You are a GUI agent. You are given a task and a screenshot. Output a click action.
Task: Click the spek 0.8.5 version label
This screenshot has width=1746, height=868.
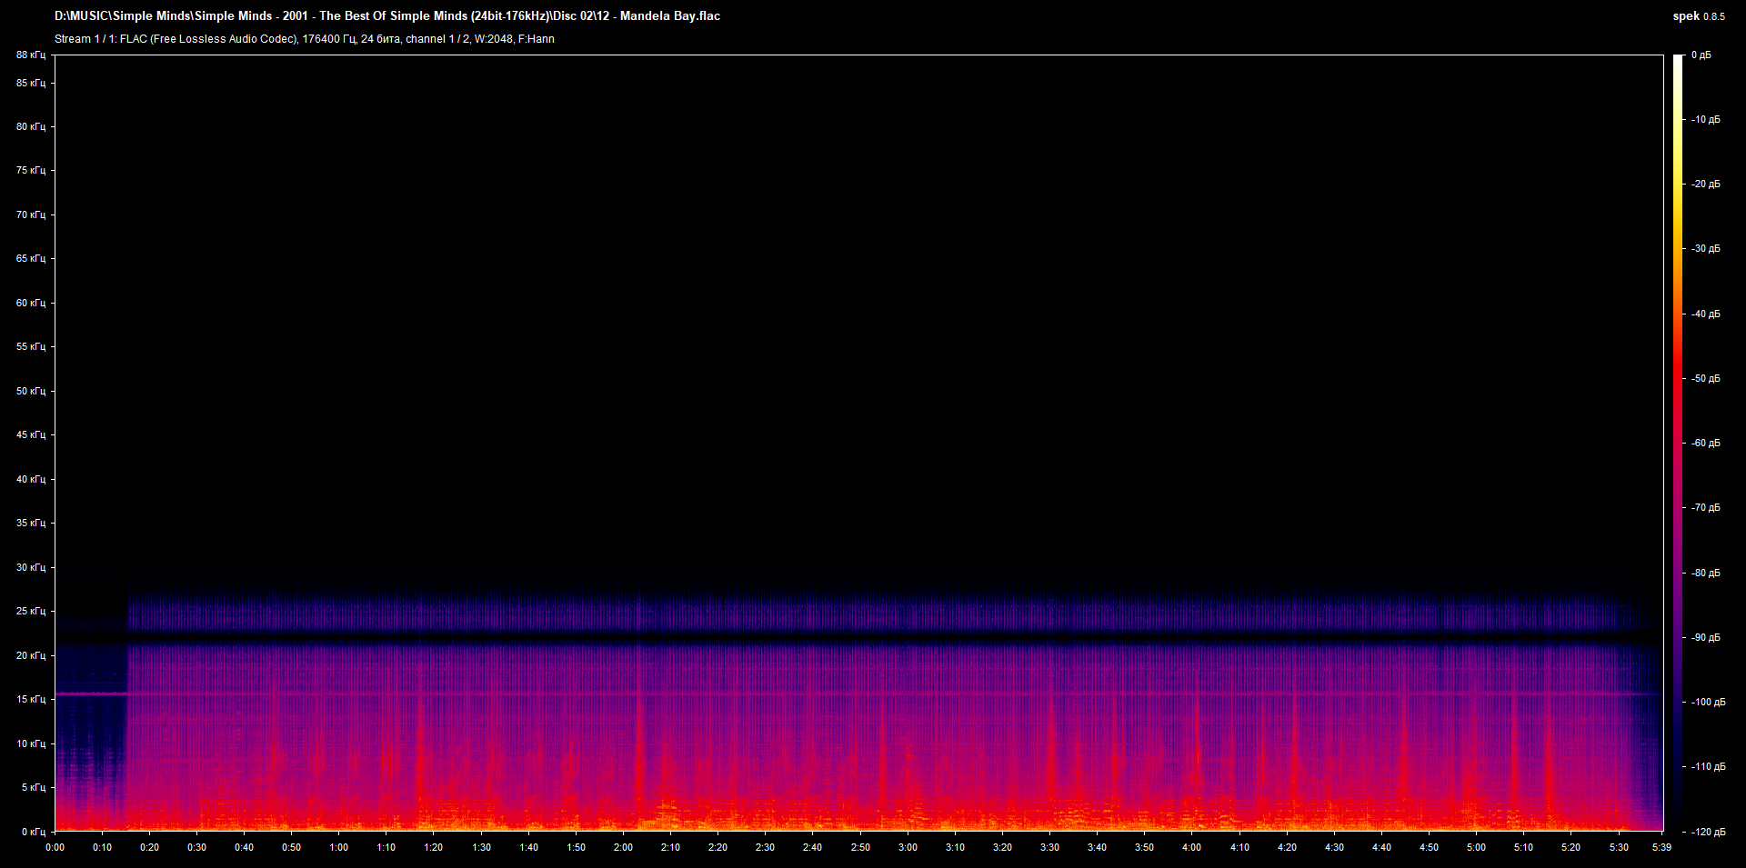click(1699, 16)
